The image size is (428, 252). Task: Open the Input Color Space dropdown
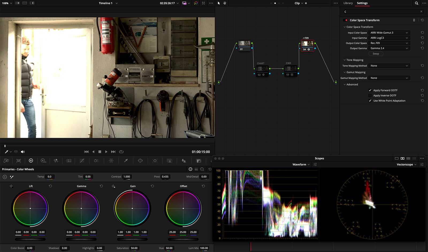click(389, 32)
